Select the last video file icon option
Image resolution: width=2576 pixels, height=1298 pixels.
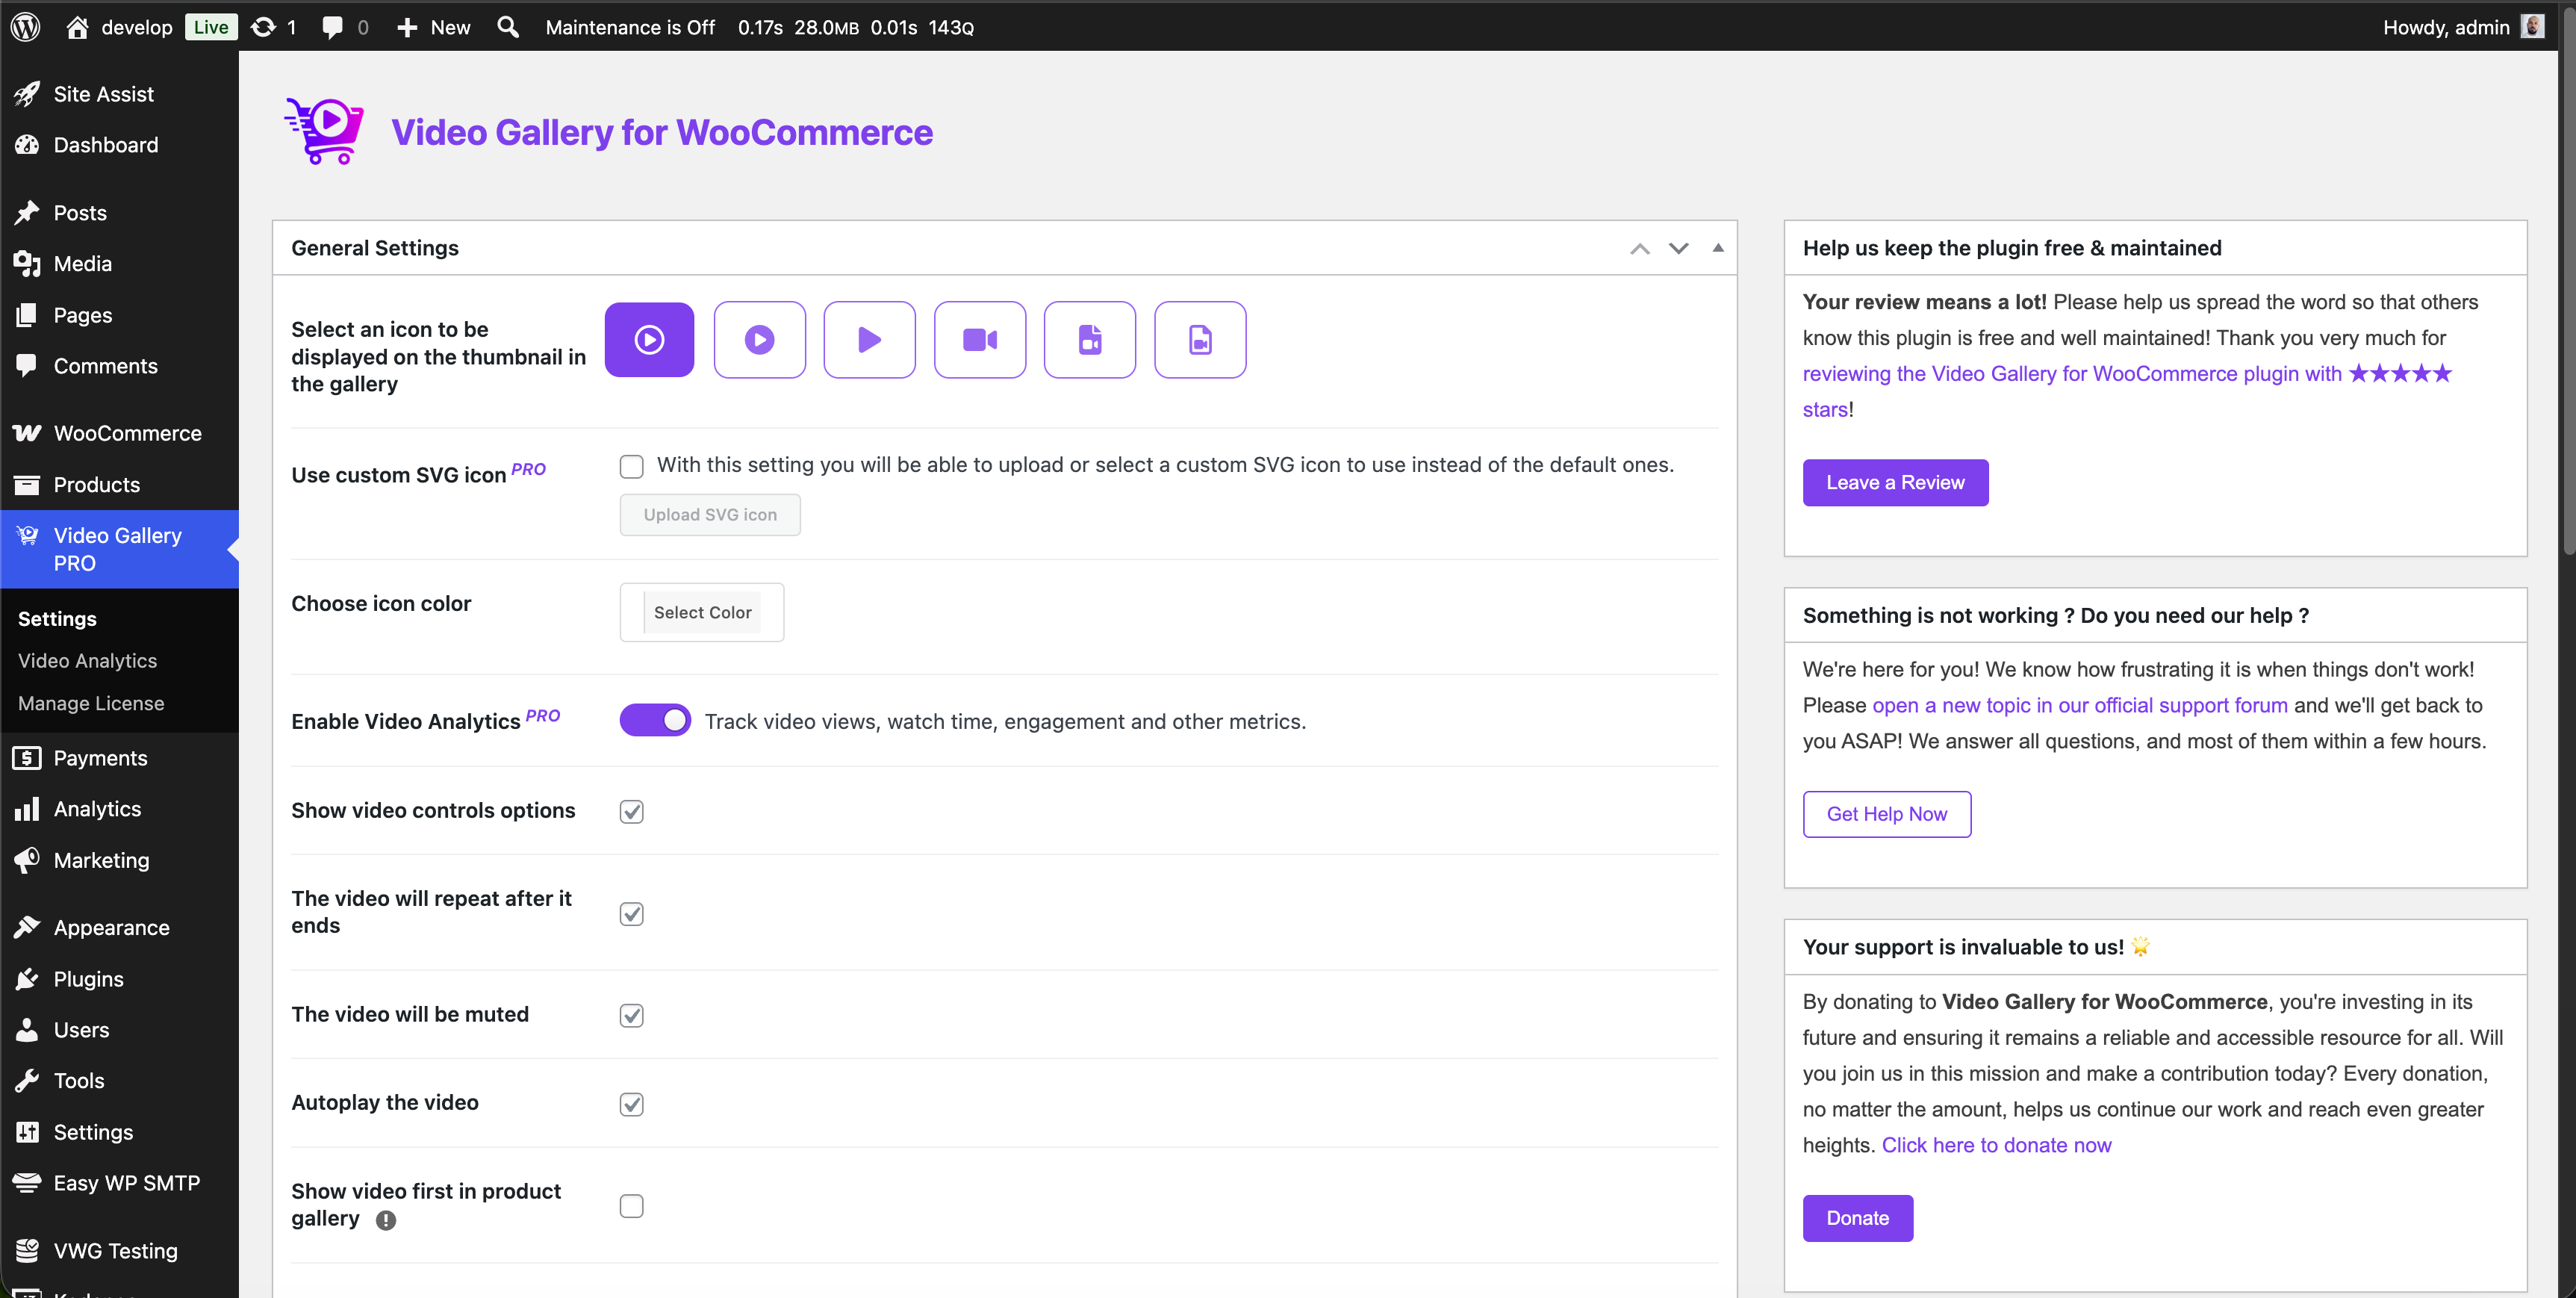click(x=1199, y=339)
